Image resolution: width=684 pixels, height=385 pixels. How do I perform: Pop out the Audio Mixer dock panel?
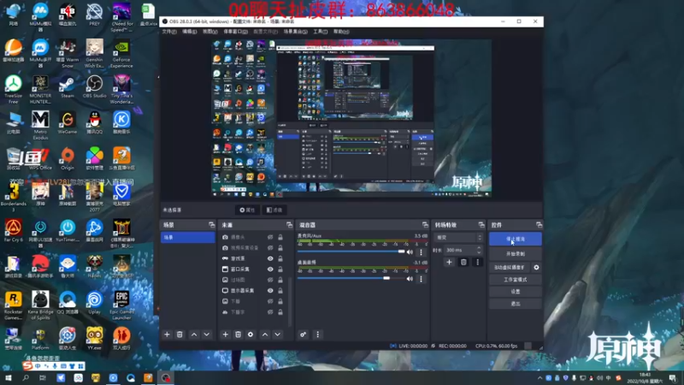[x=425, y=225]
